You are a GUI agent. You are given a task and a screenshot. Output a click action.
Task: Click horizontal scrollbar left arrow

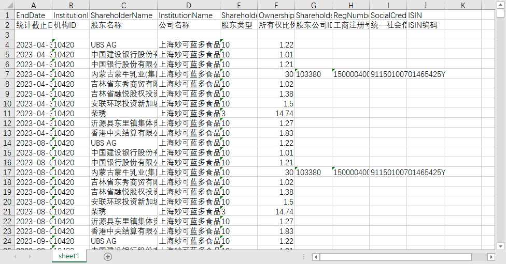(316, 257)
